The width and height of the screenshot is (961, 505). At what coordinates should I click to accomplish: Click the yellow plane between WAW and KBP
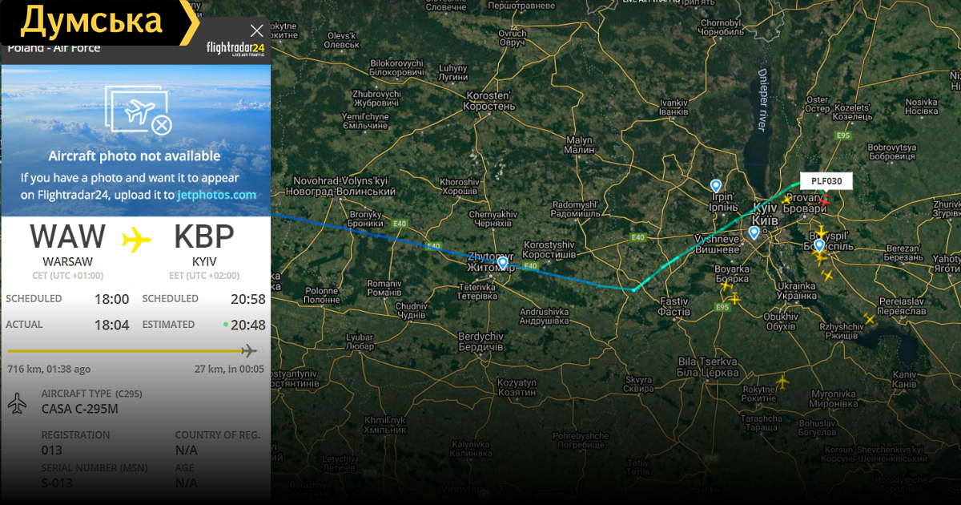tap(136, 239)
